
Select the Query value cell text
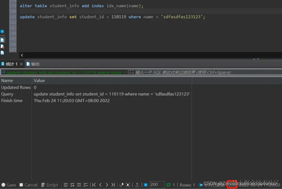[x=112, y=94]
